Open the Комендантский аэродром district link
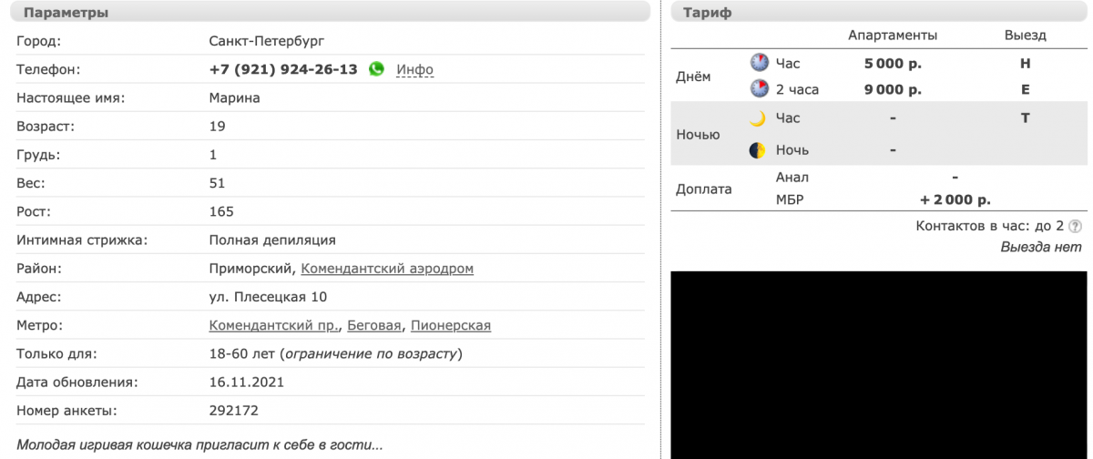This screenshot has height=459, width=1093. point(387,269)
